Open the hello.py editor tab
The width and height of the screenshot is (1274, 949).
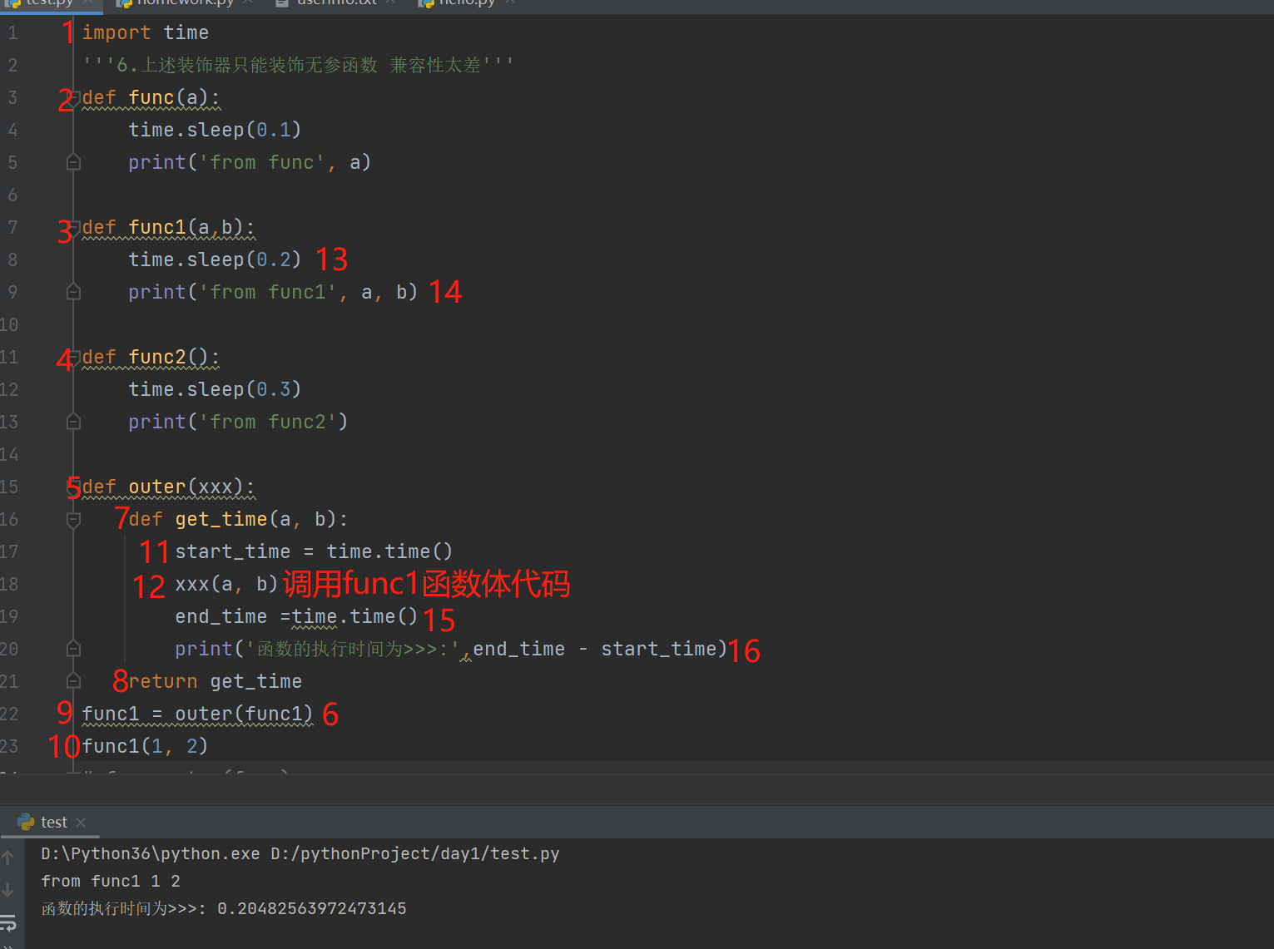[467, 3]
